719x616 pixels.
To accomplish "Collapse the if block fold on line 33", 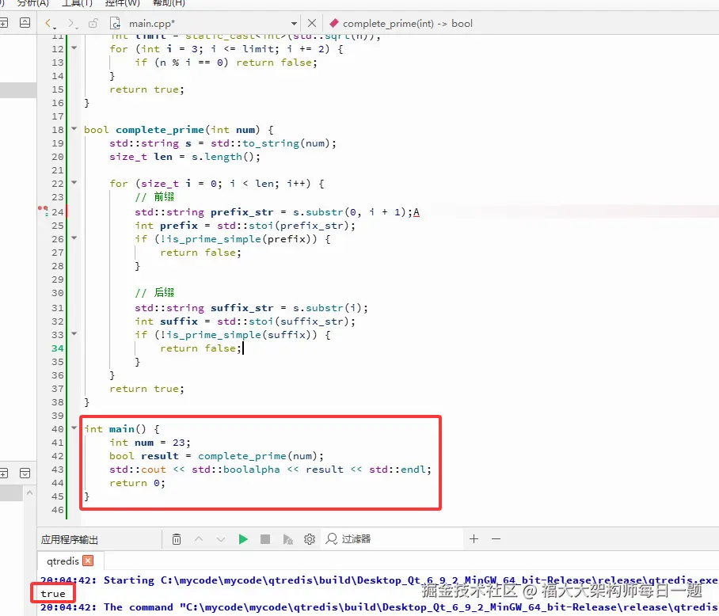I will (x=74, y=333).
